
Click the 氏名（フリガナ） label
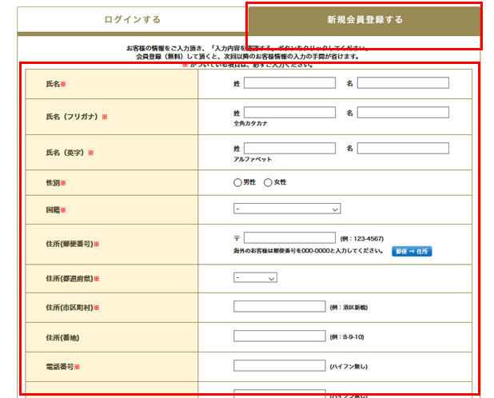click(77, 117)
